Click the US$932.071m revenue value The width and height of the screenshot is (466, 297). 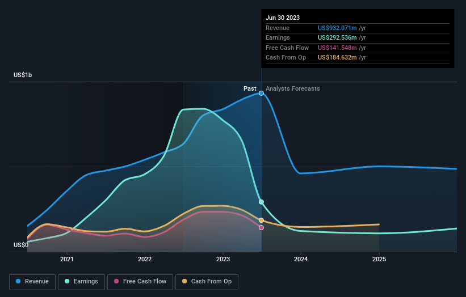337,28
